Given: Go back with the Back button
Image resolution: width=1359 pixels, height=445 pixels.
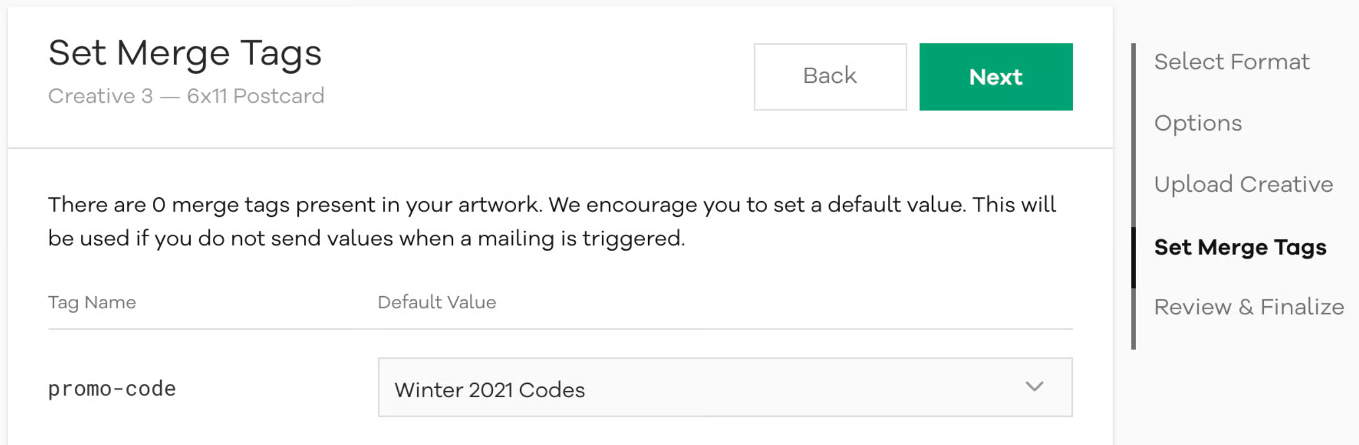Looking at the screenshot, I should pyautogui.click(x=830, y=77).
